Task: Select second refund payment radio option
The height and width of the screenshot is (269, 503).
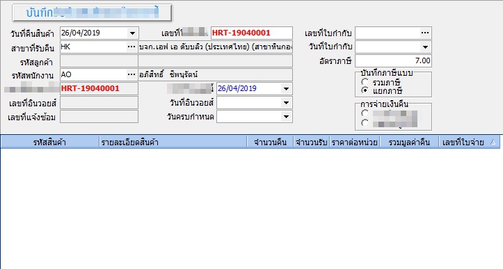Action: click(x=365, y=123)
